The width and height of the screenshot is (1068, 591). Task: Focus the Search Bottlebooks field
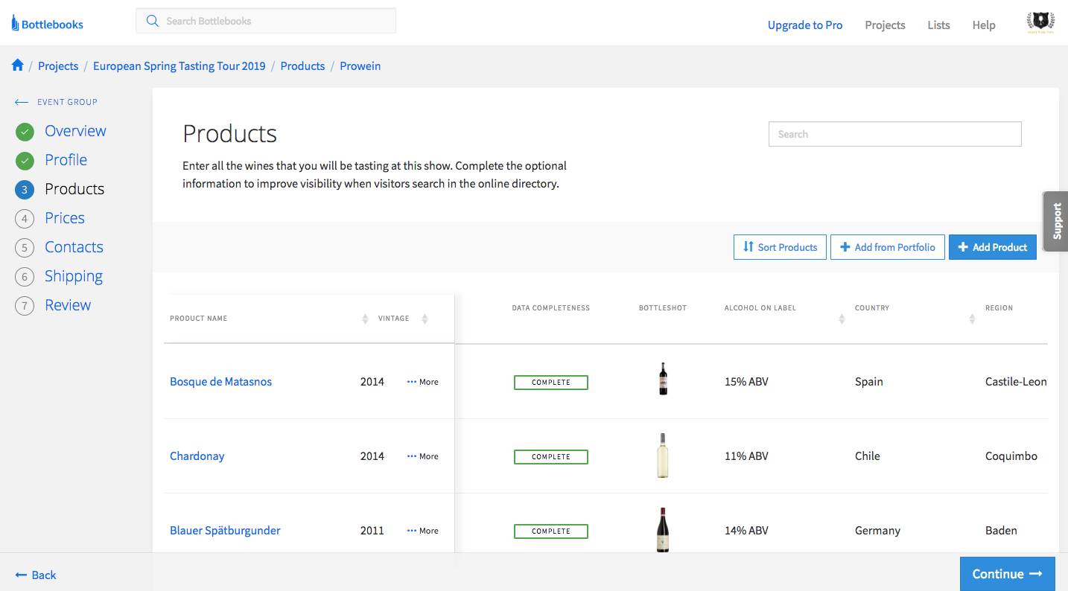click(x=266, y=21)
